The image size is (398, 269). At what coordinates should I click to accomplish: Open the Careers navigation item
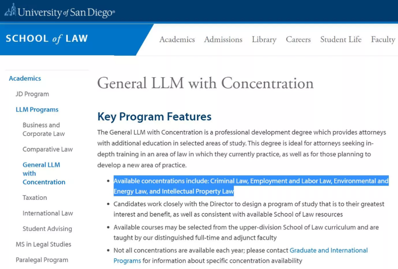pyautogui.click(x=298, y=39)
